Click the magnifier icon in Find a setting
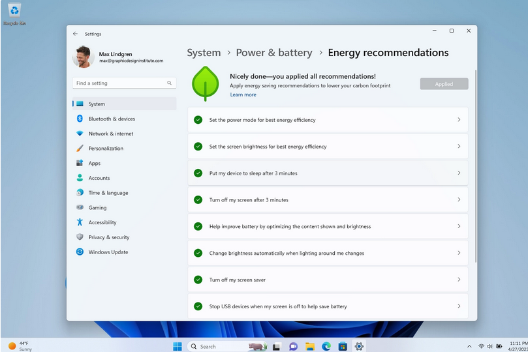This screenshot has height=352, width=528. click(x=170, y=83)
